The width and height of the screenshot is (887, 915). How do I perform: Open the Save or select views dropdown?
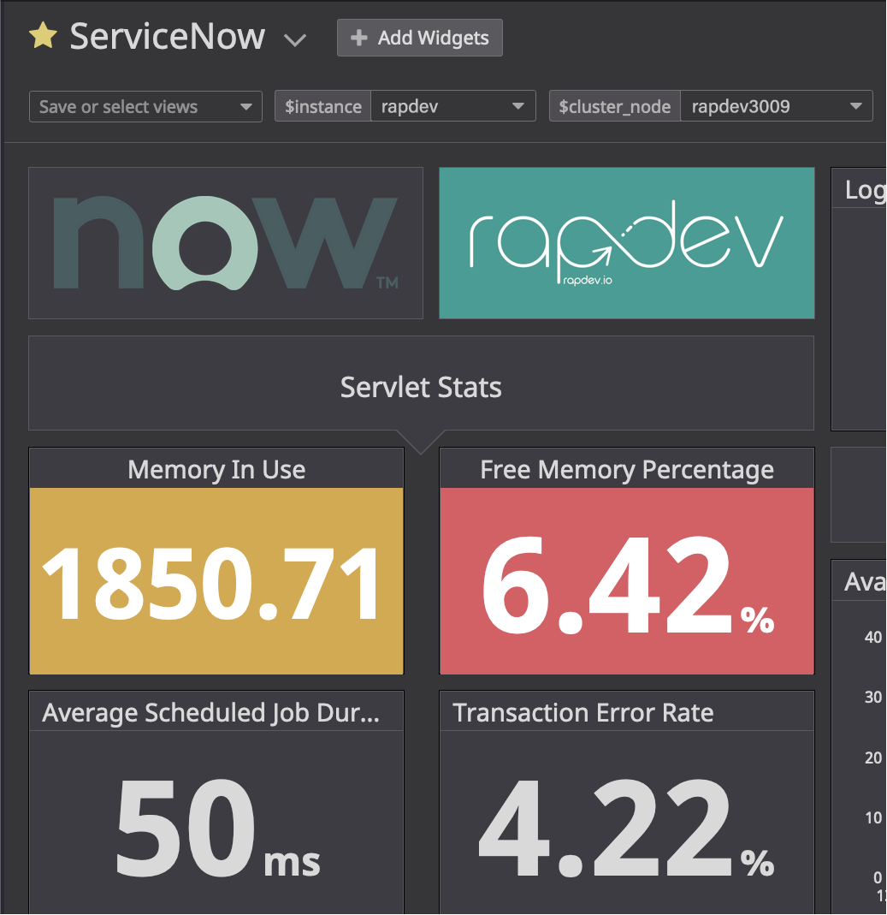[145, 107]
